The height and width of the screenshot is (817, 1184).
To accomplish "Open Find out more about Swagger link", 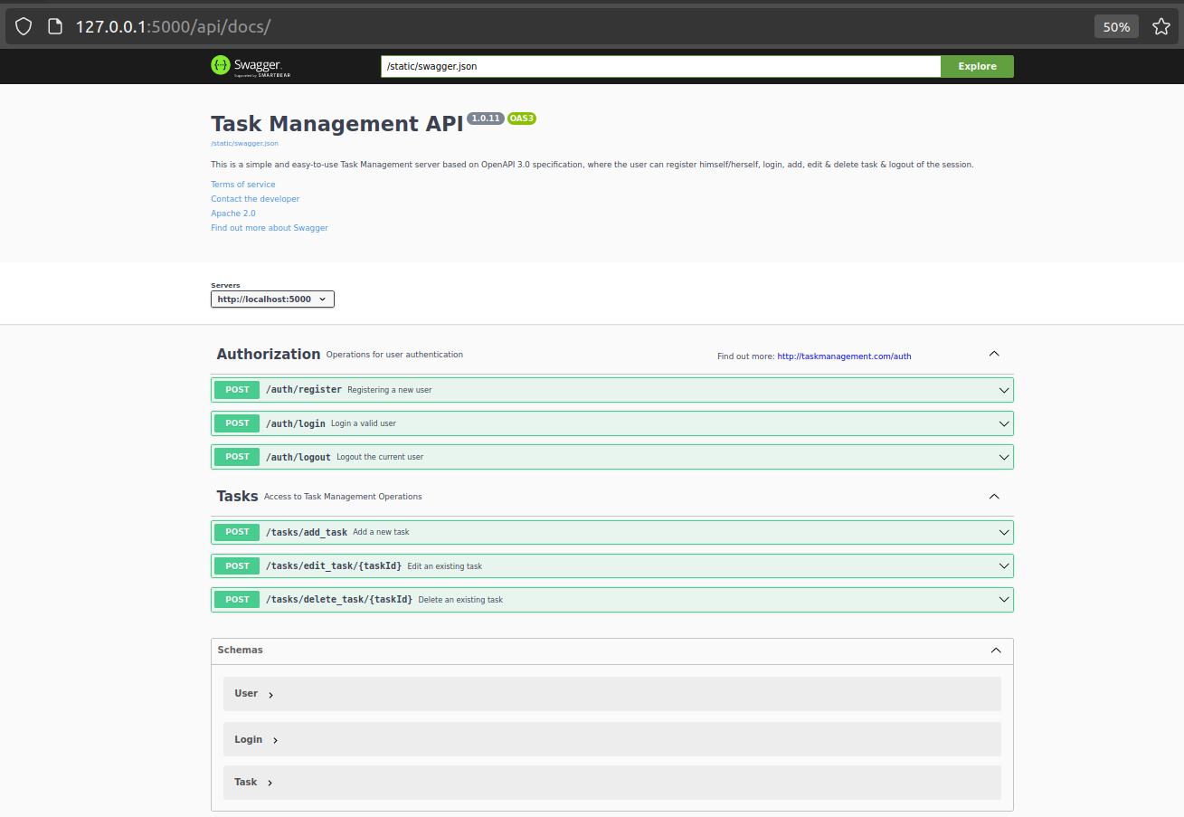I will (x=270, y=228).
